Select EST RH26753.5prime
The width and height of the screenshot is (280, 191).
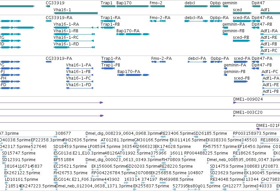click(x=56, y=176)
